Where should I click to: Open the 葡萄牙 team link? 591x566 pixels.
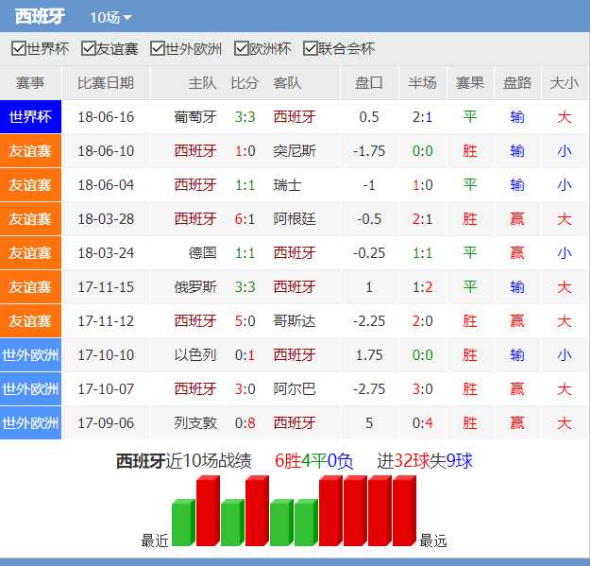195,117
